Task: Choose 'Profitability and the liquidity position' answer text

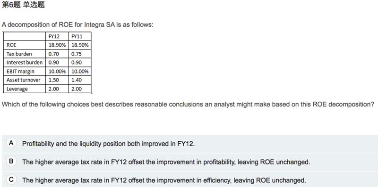Action: pyautogui.click(x=108, y=144)
